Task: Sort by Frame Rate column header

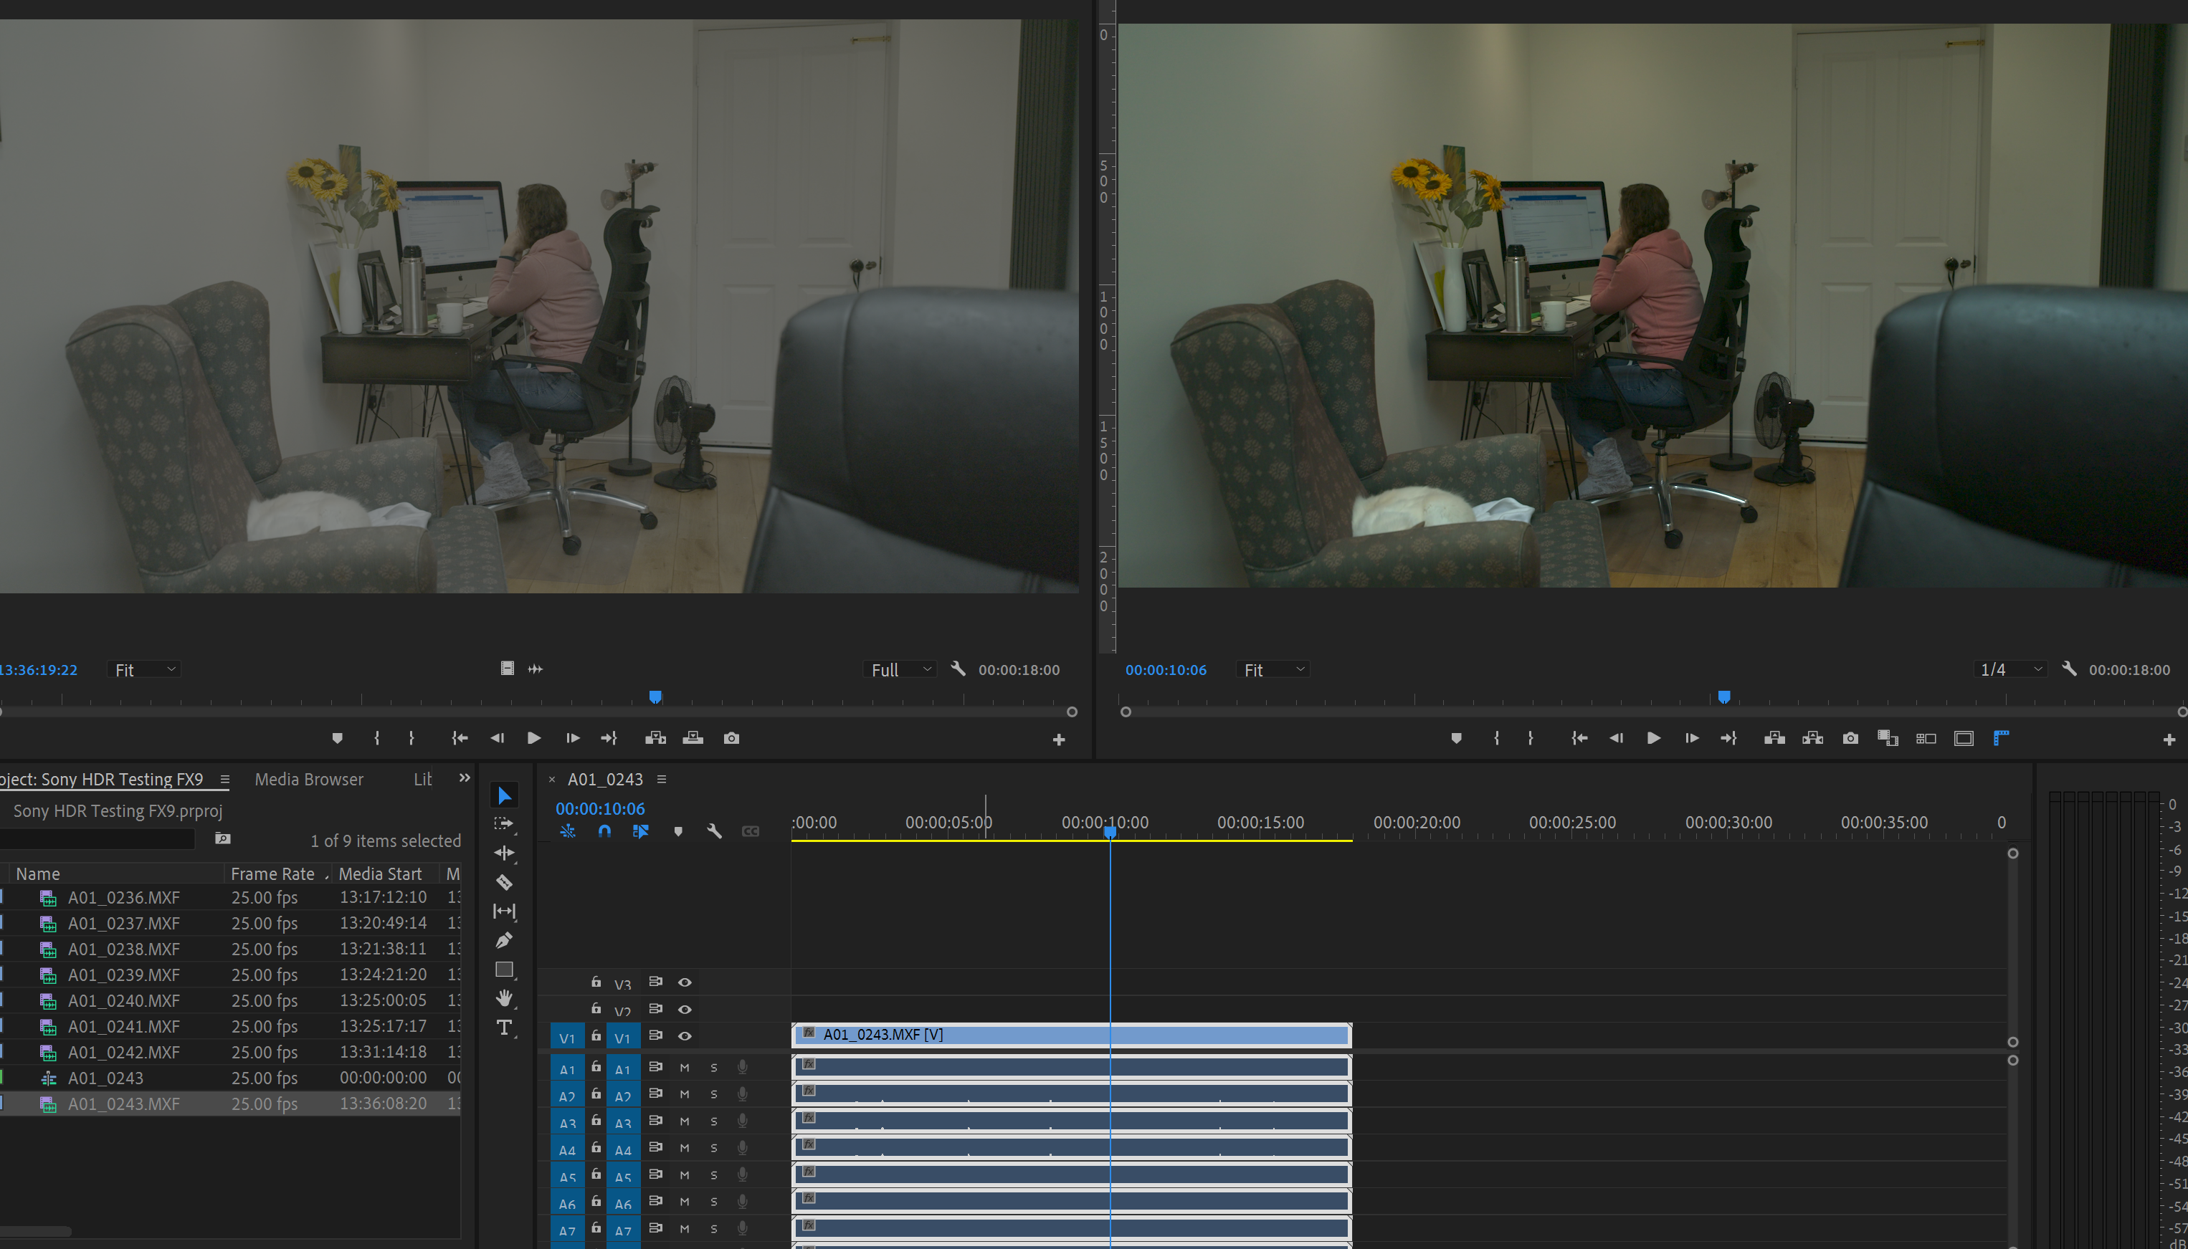Action: pyautogui.click(x=272, y=874)
